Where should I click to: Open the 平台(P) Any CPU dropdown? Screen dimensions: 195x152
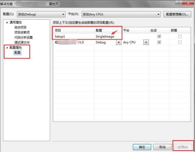pyautogui.click(x=121, y=14)
